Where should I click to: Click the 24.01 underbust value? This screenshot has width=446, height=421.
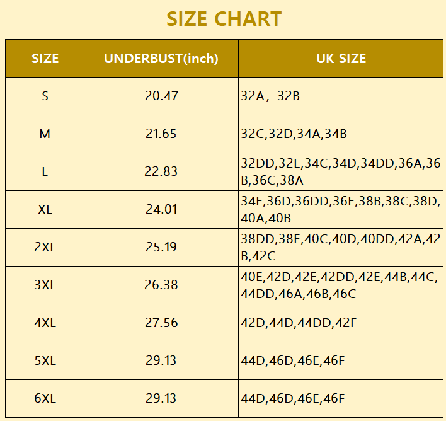(161, 209)
